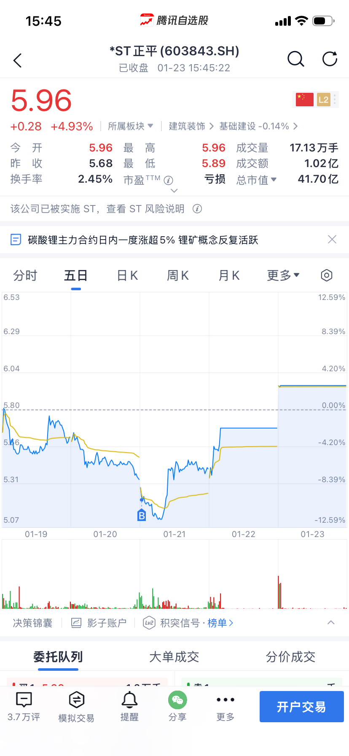Collapse the 决策锦囊 toolbar chevron
Image resolution: width=349 pixels, height=756 pixels.
click(x=331, y=623)
